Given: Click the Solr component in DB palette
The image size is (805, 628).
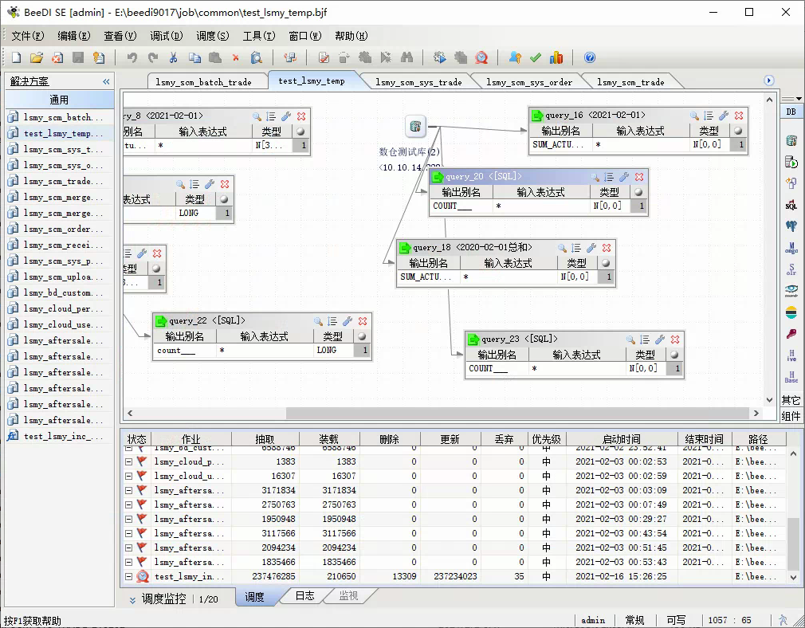Looking at the screenshot, I should 791,269.
